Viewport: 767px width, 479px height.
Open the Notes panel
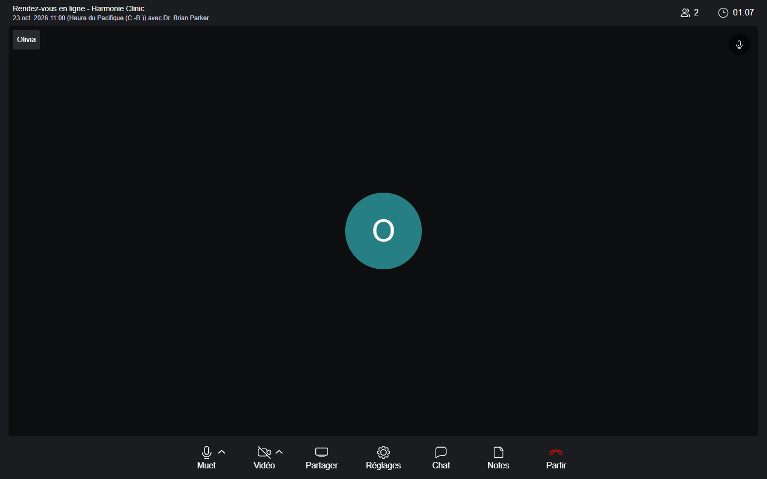tap(499, 458)
